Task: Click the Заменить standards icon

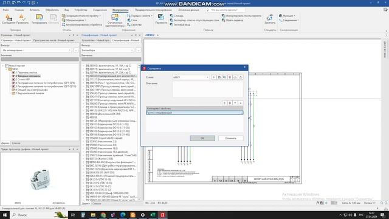Action: pos(270,19)
